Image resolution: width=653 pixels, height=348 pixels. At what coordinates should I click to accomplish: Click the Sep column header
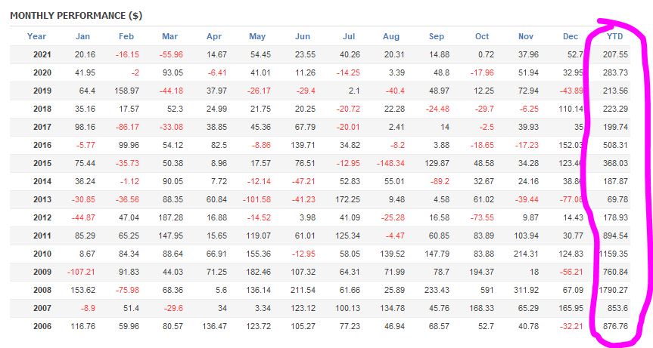437,36
